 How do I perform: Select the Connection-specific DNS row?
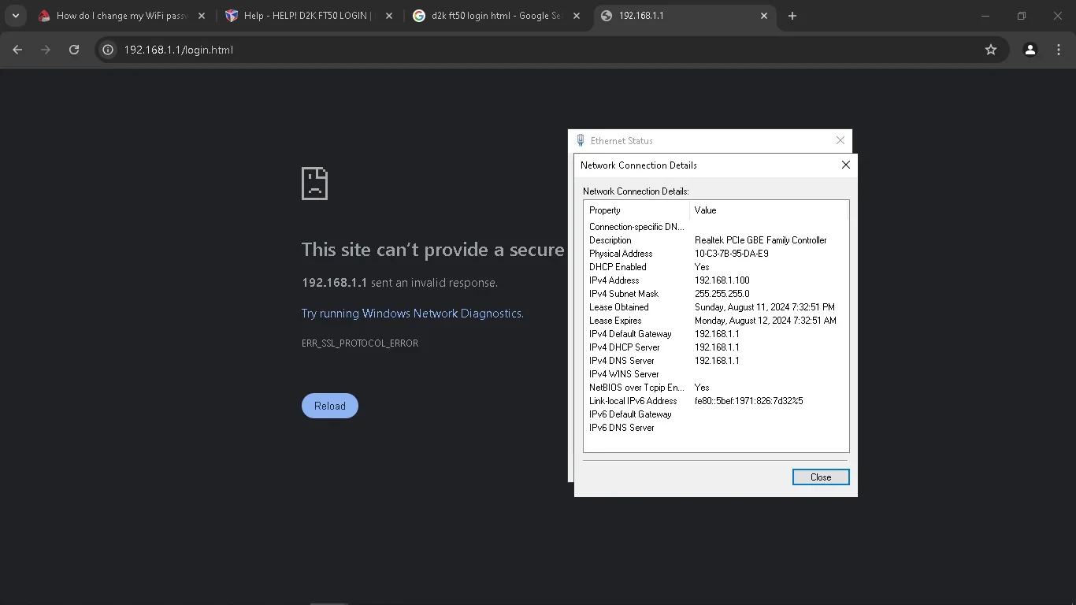(x=716, y=227)
